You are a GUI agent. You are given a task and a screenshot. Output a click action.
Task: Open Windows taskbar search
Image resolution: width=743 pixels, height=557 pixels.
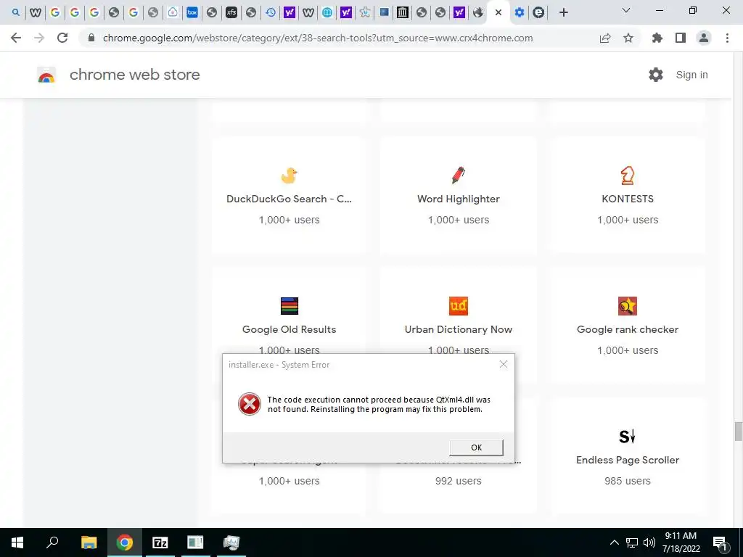point(52,542)
